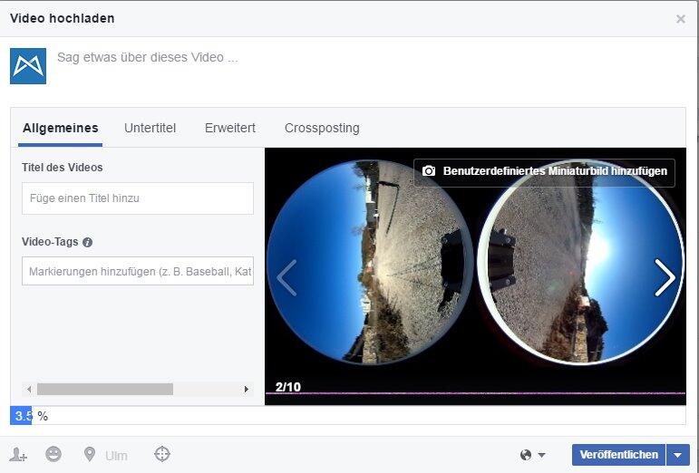Click the Titel des Videos input field
This screenshot has height=473, width=699.
pyautogui.click(x=138, y=198)
